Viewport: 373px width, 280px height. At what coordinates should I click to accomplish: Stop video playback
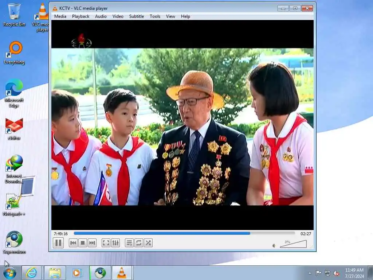(x=83, y=243)
